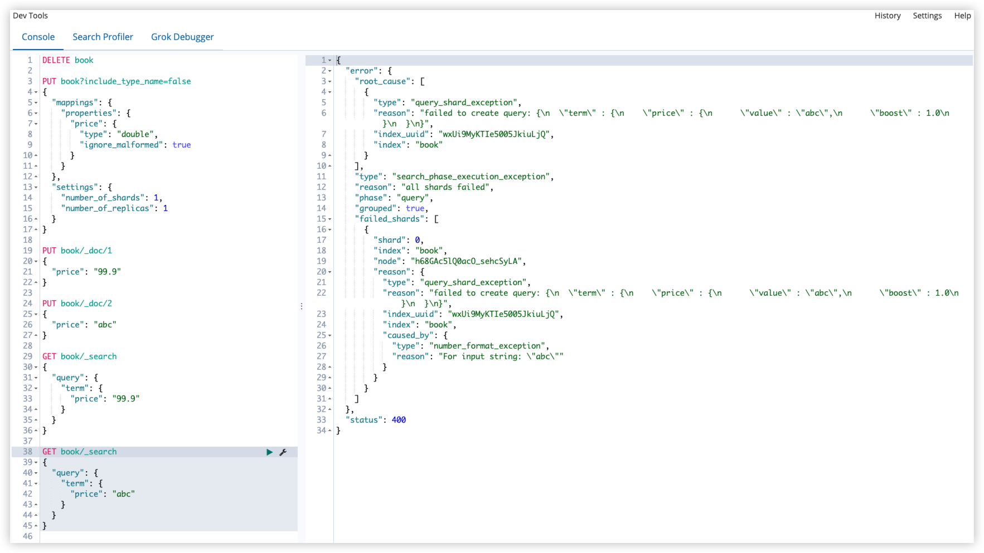984x553 pixels.
Task: Click the "shard": 0 line
Action: point(399,240)
